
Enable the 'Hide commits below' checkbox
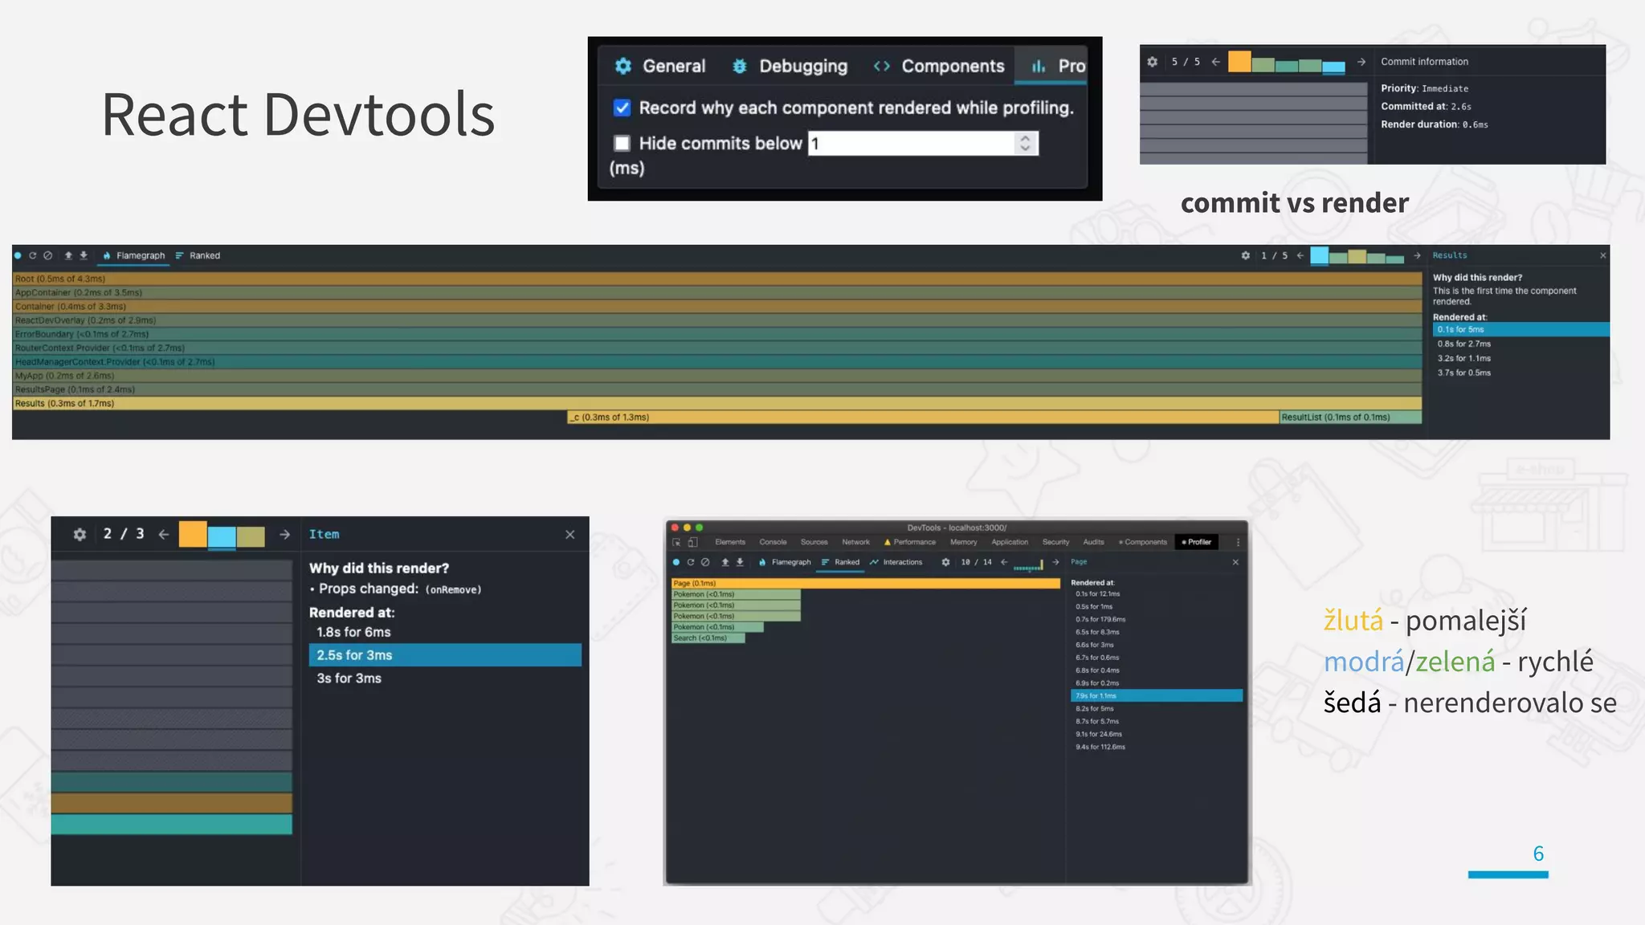click(622, 144)
